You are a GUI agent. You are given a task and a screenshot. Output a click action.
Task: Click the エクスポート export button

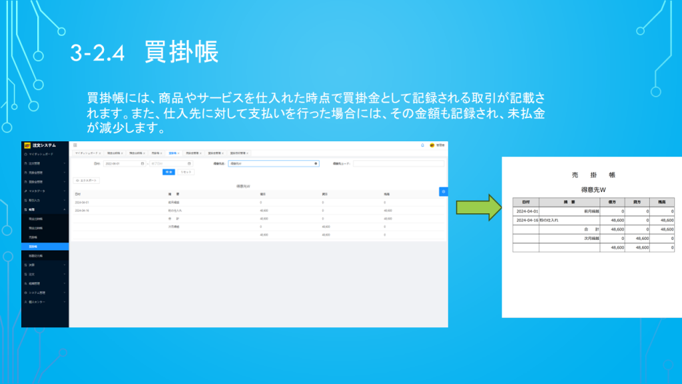87,180
